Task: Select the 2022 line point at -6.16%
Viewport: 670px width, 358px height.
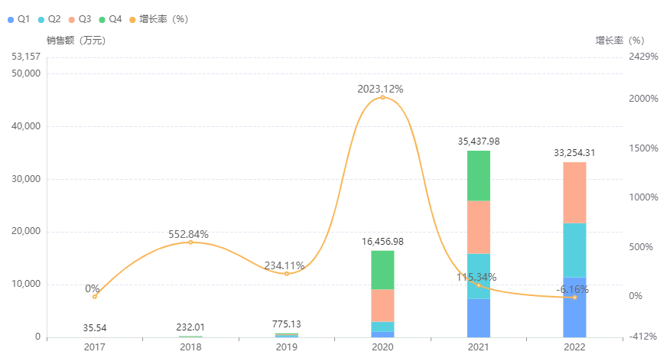Action: (574, 297)
